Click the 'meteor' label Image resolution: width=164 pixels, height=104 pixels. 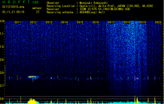pos(37,8)
